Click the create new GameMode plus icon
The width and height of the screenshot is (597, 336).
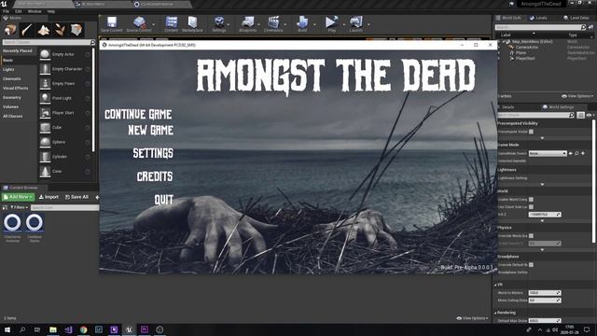point(583,153)
